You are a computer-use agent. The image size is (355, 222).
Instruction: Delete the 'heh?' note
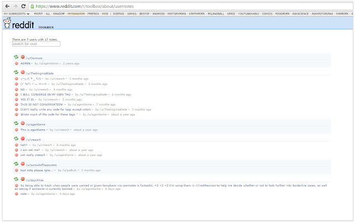point(16,145)
